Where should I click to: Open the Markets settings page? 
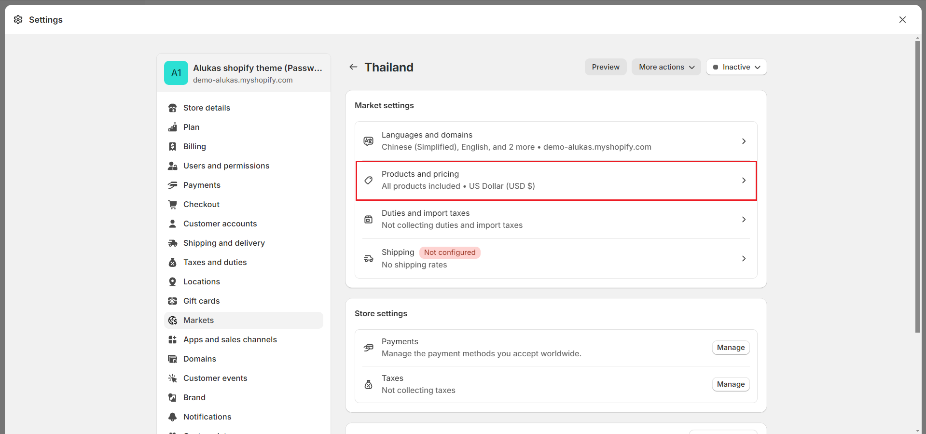pyautogui.click(x=198, y=320)
